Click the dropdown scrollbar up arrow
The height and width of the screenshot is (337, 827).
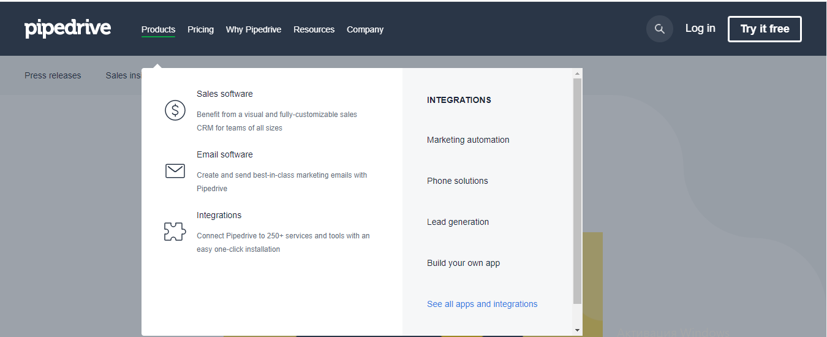coord(577,74)
